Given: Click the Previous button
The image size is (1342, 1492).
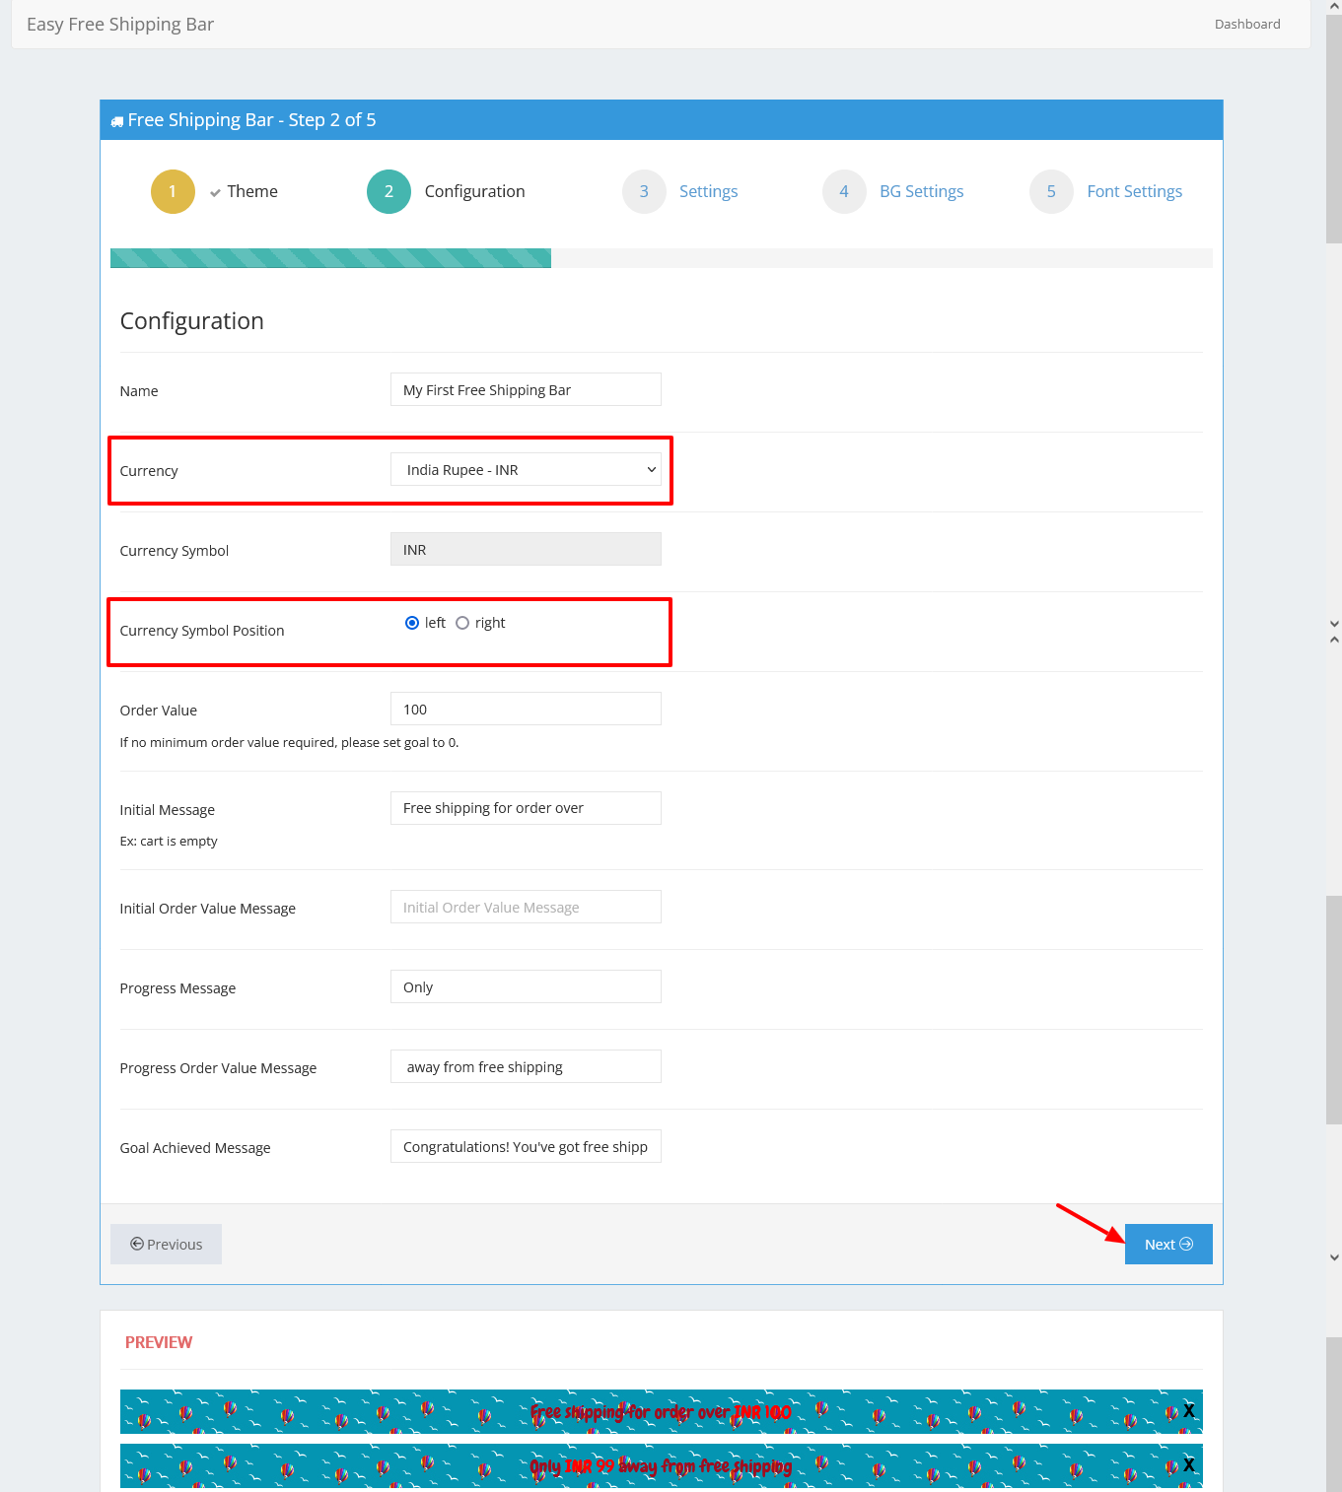Looking at the screenshot, I should coord(166,1245).
